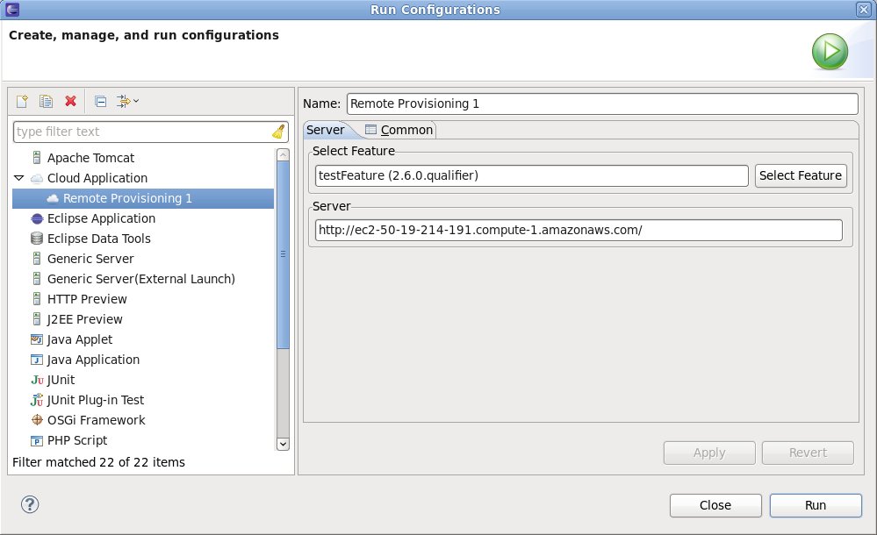Click the configurations list scrollbar thumb

[283, 254]
